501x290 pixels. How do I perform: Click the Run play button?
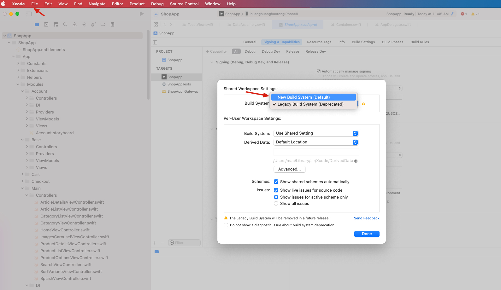142,14
